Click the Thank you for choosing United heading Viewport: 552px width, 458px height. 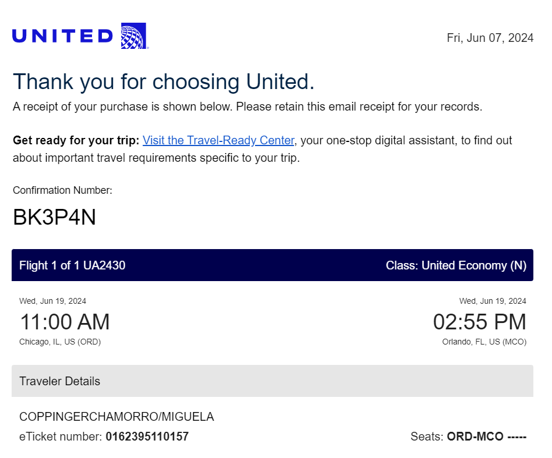(164, 82)
